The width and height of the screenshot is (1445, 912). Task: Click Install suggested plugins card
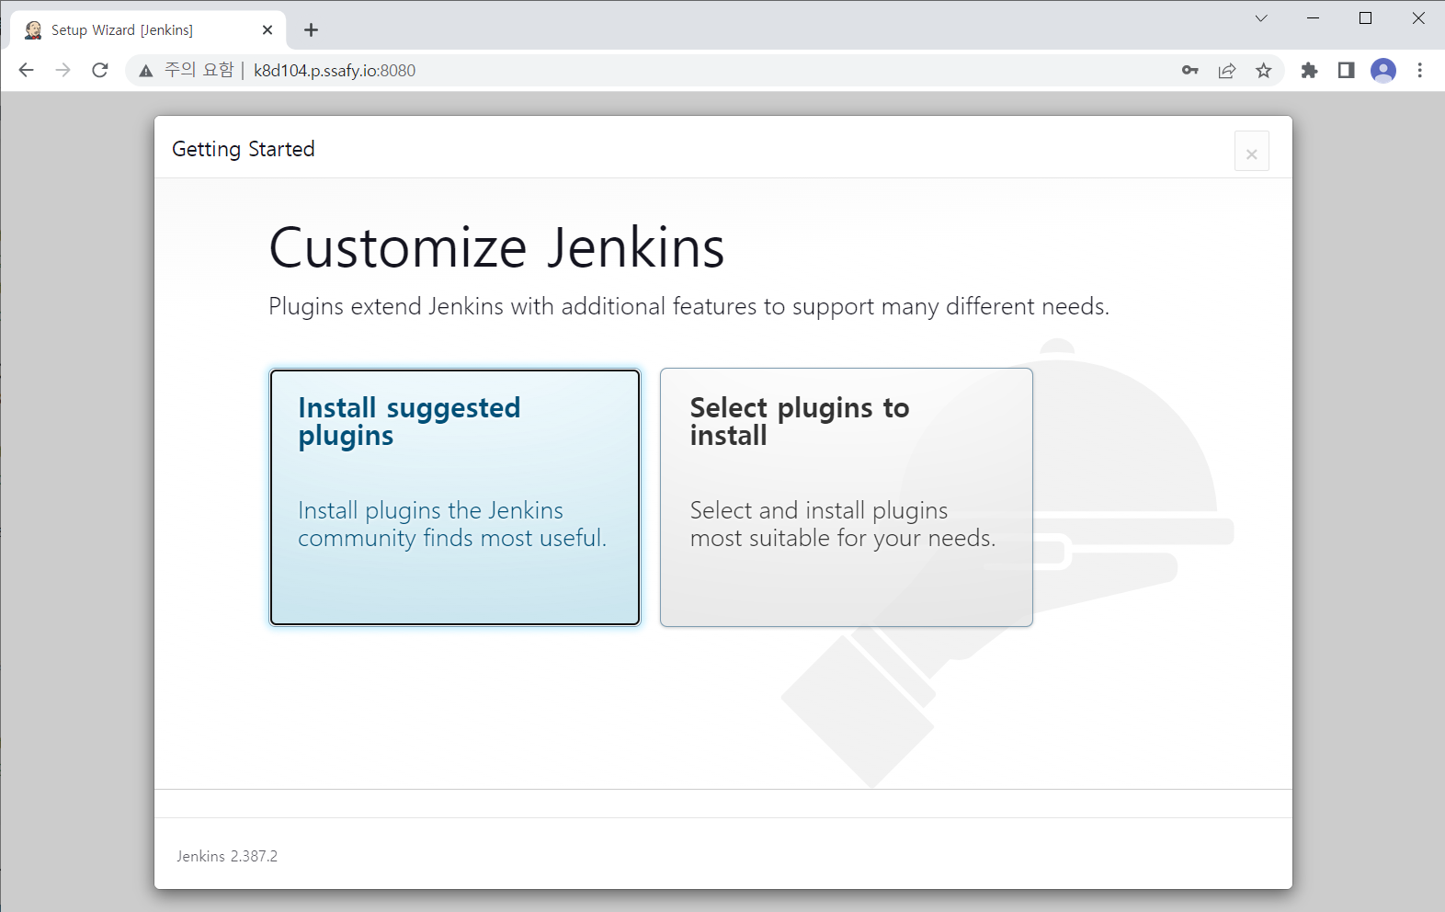pos(455,497)
